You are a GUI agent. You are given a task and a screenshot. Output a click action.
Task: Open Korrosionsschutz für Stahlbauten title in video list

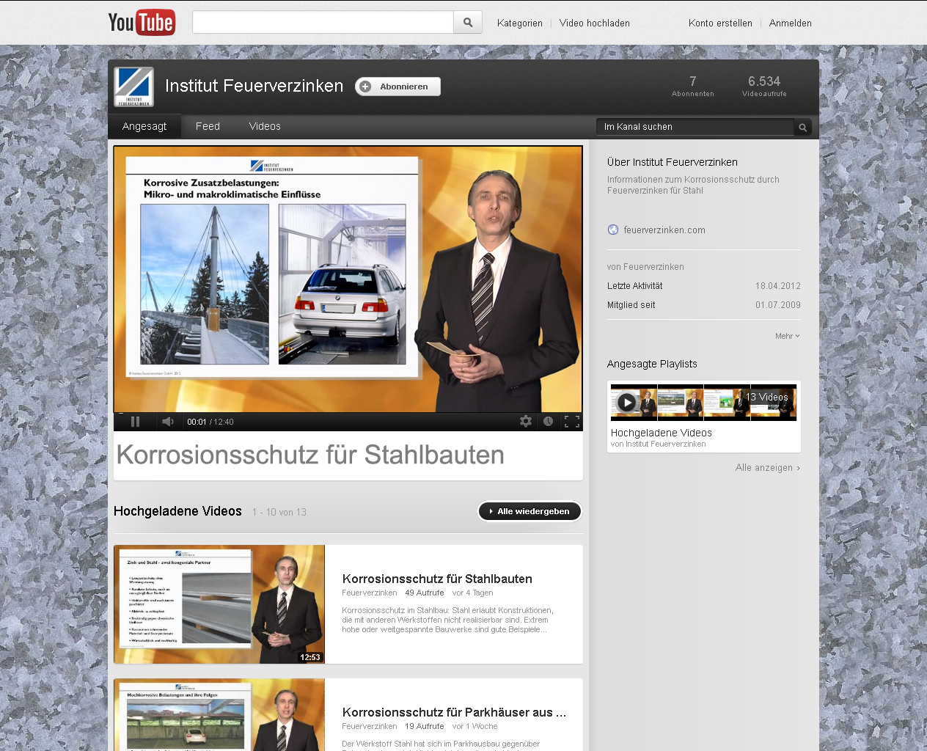tap(437, 579)
